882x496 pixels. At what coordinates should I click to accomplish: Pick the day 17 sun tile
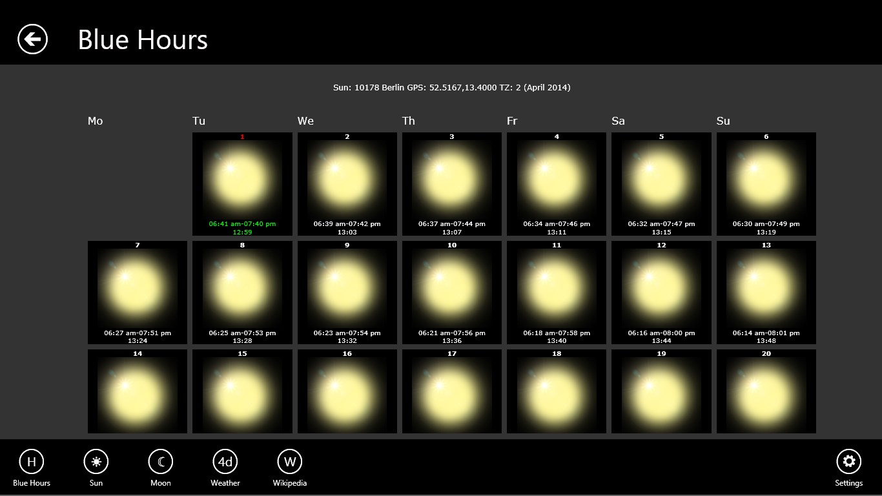pyautogui.click(x=451, y=391)
